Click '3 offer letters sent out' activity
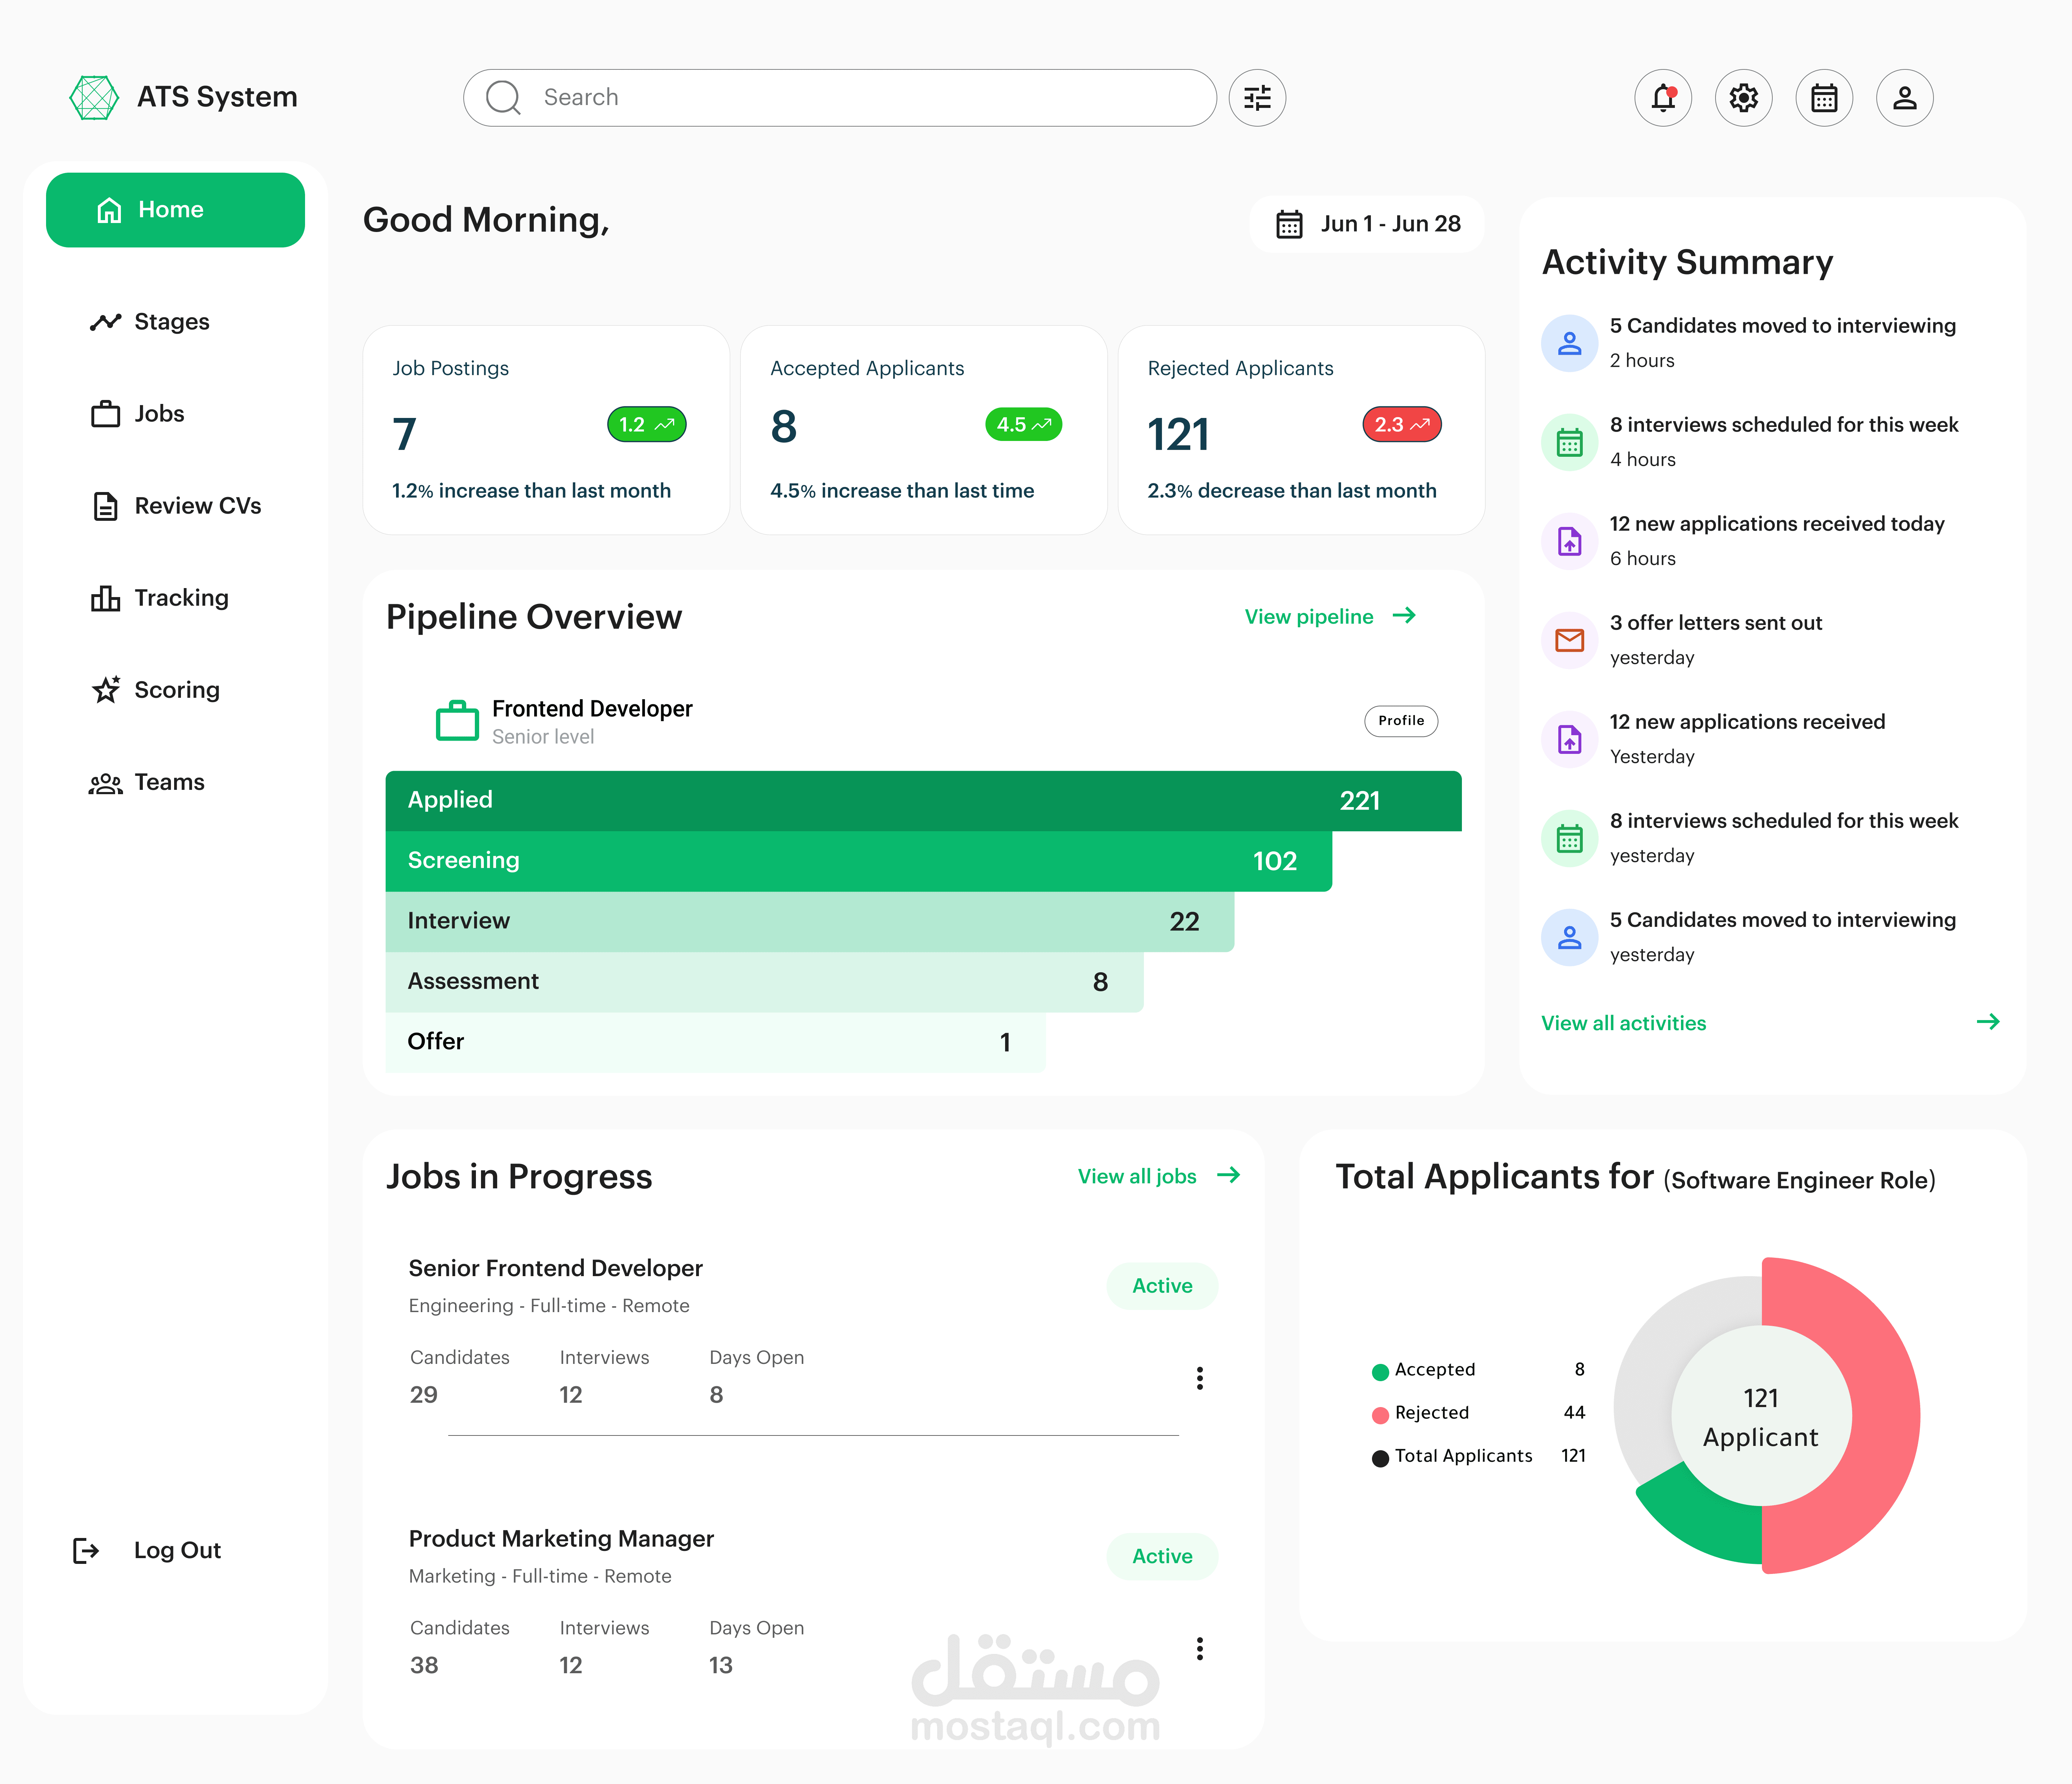 click(1716, 623)
